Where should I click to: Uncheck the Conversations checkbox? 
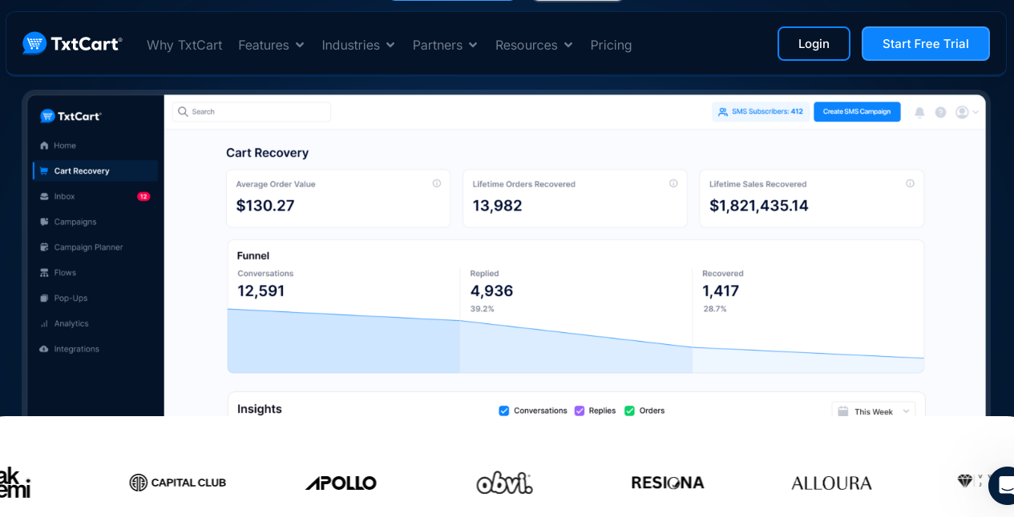(504, 411)
